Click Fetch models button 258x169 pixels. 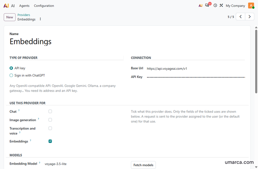point(144,165)
